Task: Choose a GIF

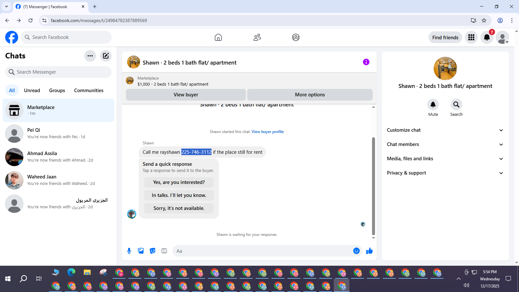Action: 164,251
